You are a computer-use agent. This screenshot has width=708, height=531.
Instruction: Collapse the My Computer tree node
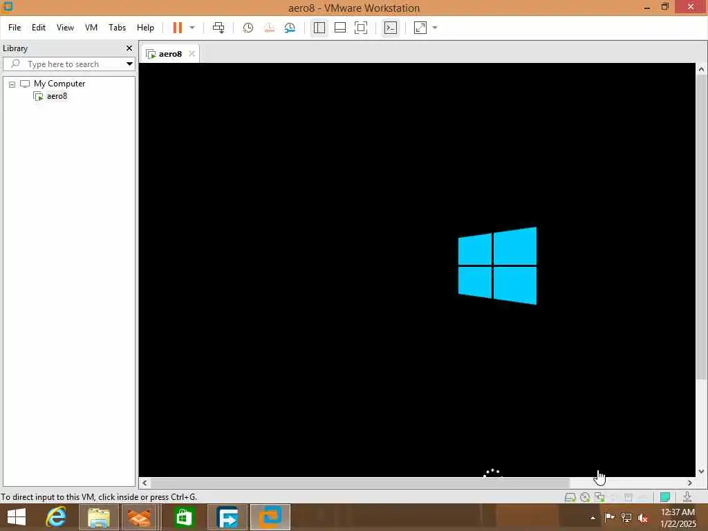[12, 84]
